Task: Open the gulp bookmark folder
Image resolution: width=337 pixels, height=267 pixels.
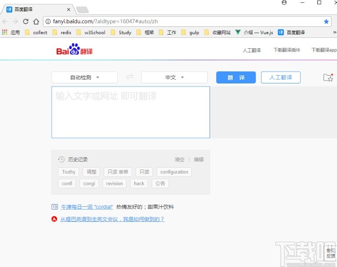Action: tap(190, 32)
